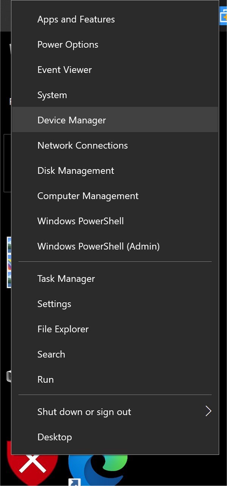Open the System panel
The height and width of the screenshot is (486, 227).
[52, 95]
